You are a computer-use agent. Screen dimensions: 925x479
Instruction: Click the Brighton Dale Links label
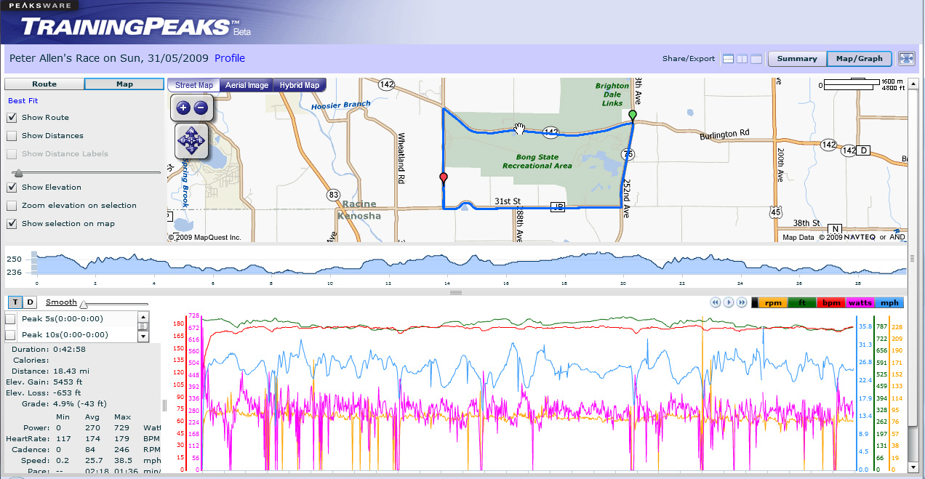coord(612,95)
